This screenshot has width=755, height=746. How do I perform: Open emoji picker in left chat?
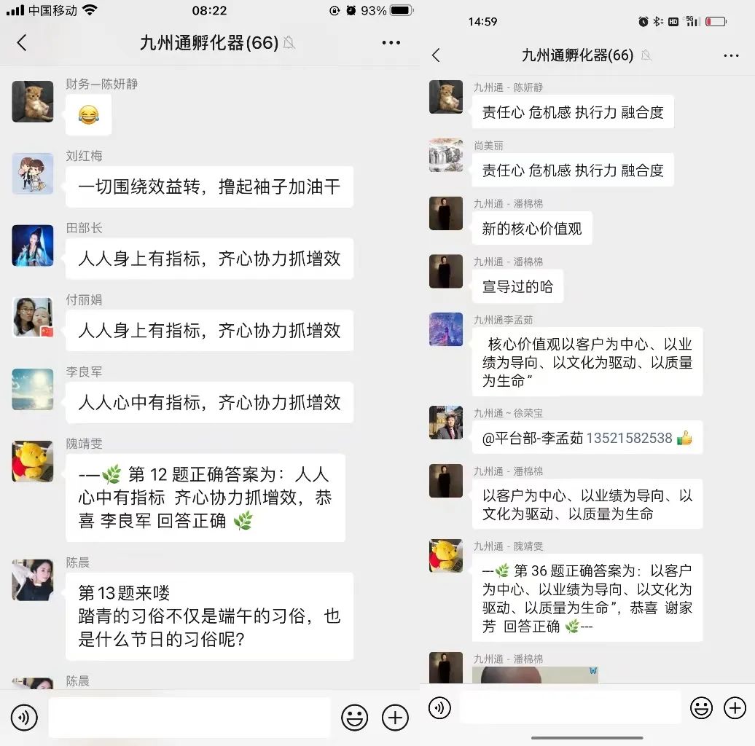(x=354, y=718)
